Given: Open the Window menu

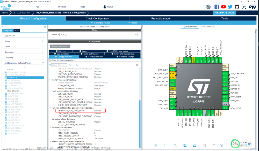Looking at the screenshot, I should point(62,7).
